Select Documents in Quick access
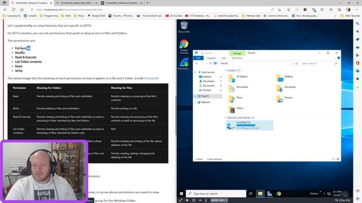 (207, 86)
